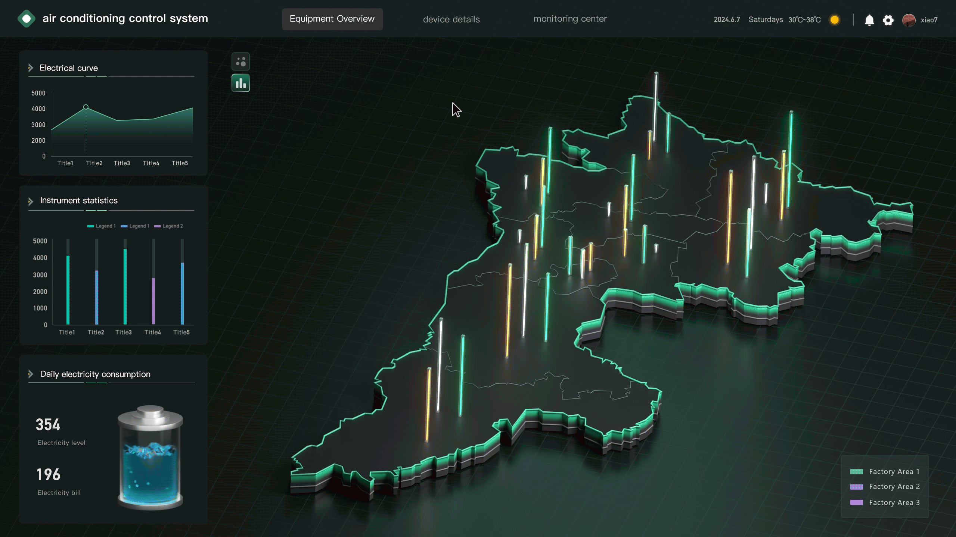
Task: Click the 354 Electricity level value
Action: pyautogui.click(x=48, y=425)
